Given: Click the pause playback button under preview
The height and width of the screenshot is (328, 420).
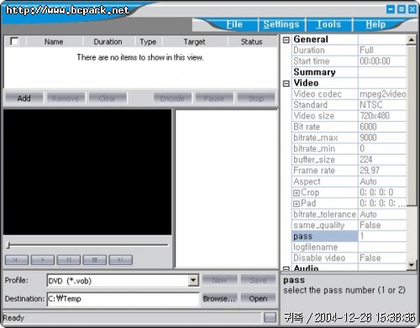Looking at the screenshot, I should coord(69,260).
